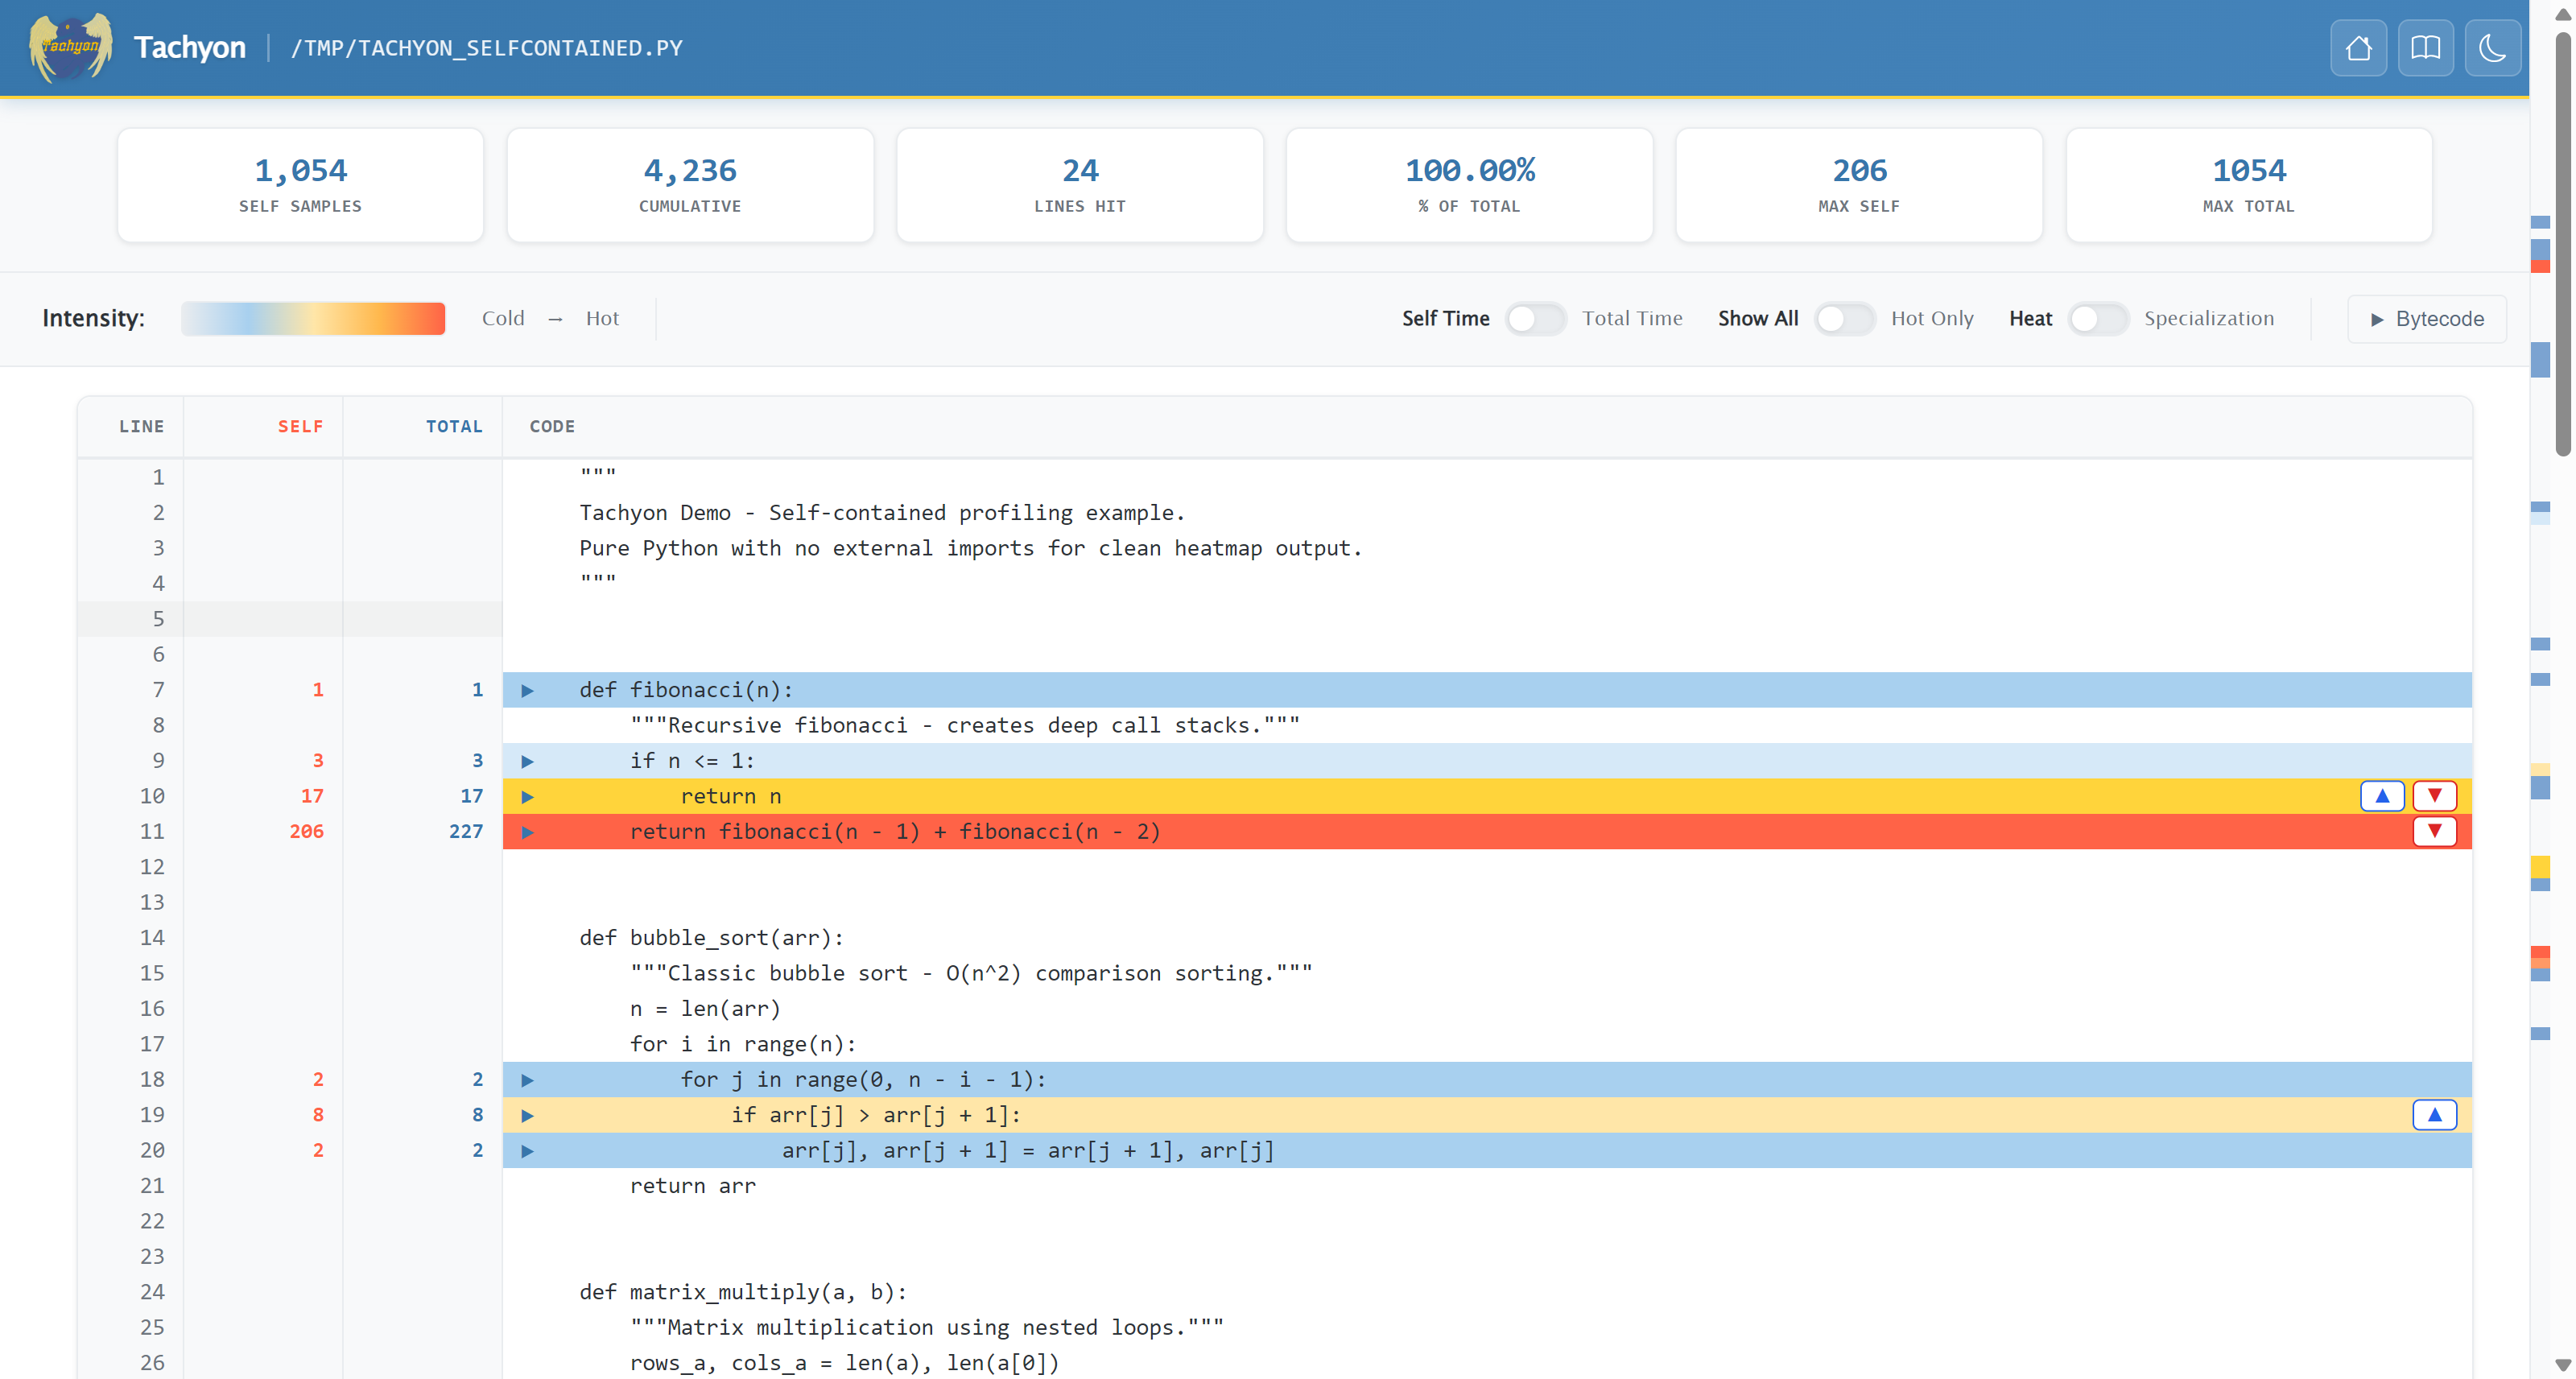
Task: Click the Show All label
Action: (x=1758, y=318)
